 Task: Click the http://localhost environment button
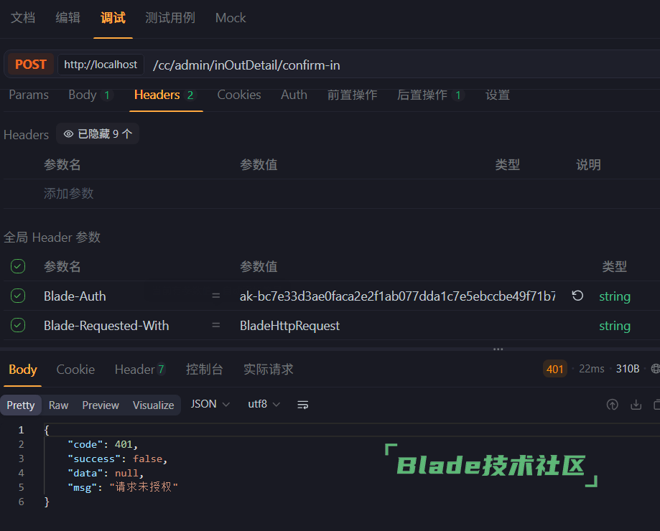101,65
